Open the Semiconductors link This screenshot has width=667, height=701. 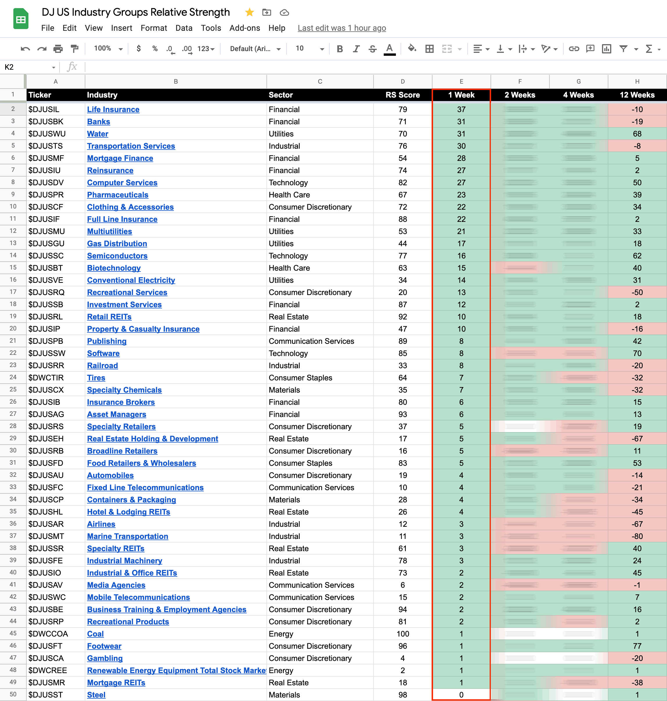click(x=117, y=256)
